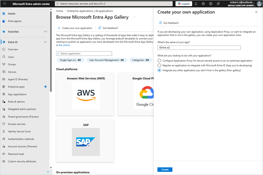Open Groups in the sidebar
The height and width of the screenshot is (175, 263).
[12, 64]
